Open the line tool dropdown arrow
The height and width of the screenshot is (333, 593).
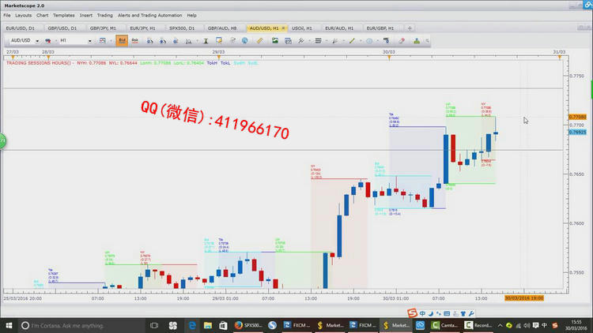tap(361, 41)
